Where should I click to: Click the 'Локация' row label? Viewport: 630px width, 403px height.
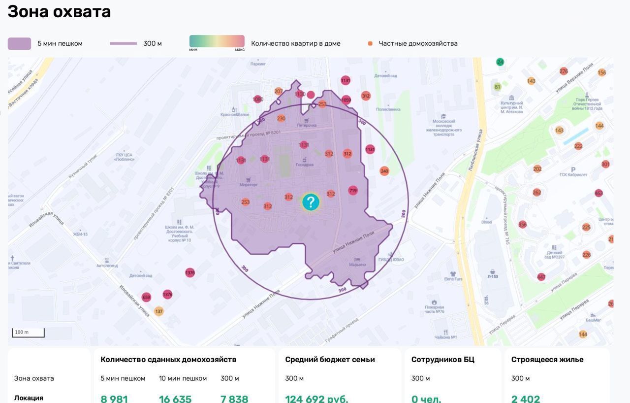[x=29, y=398]
